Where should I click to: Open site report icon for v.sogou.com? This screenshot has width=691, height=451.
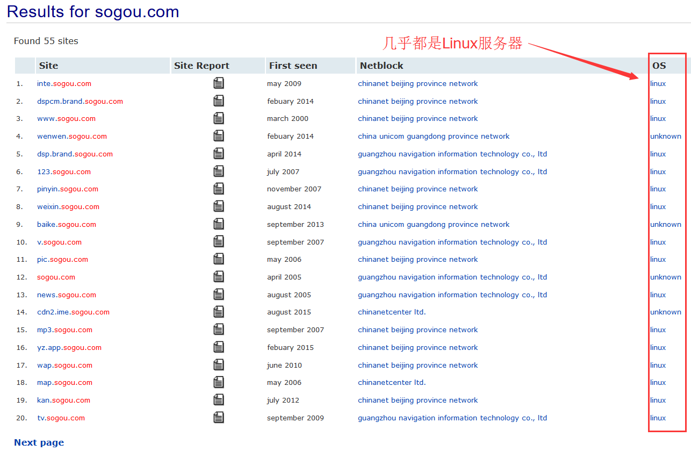[x=219, y=242]
